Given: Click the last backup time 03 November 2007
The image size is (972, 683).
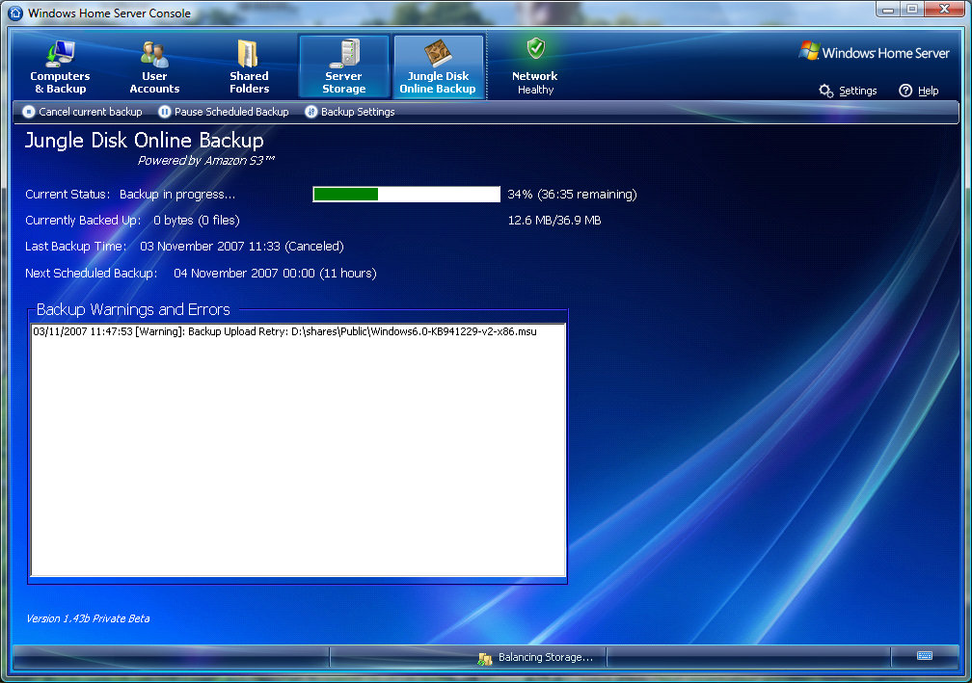Looking at the screenshot, I should pos(242,246).
